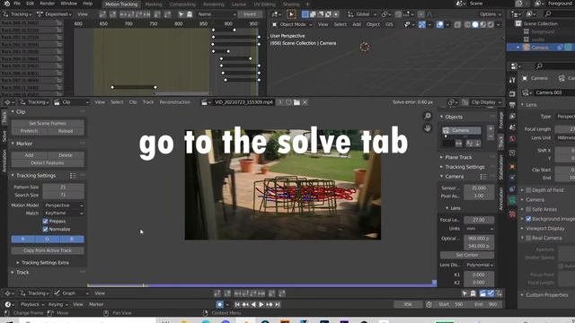Click the marker Delete button
The image size is (575, 323).
66,155
